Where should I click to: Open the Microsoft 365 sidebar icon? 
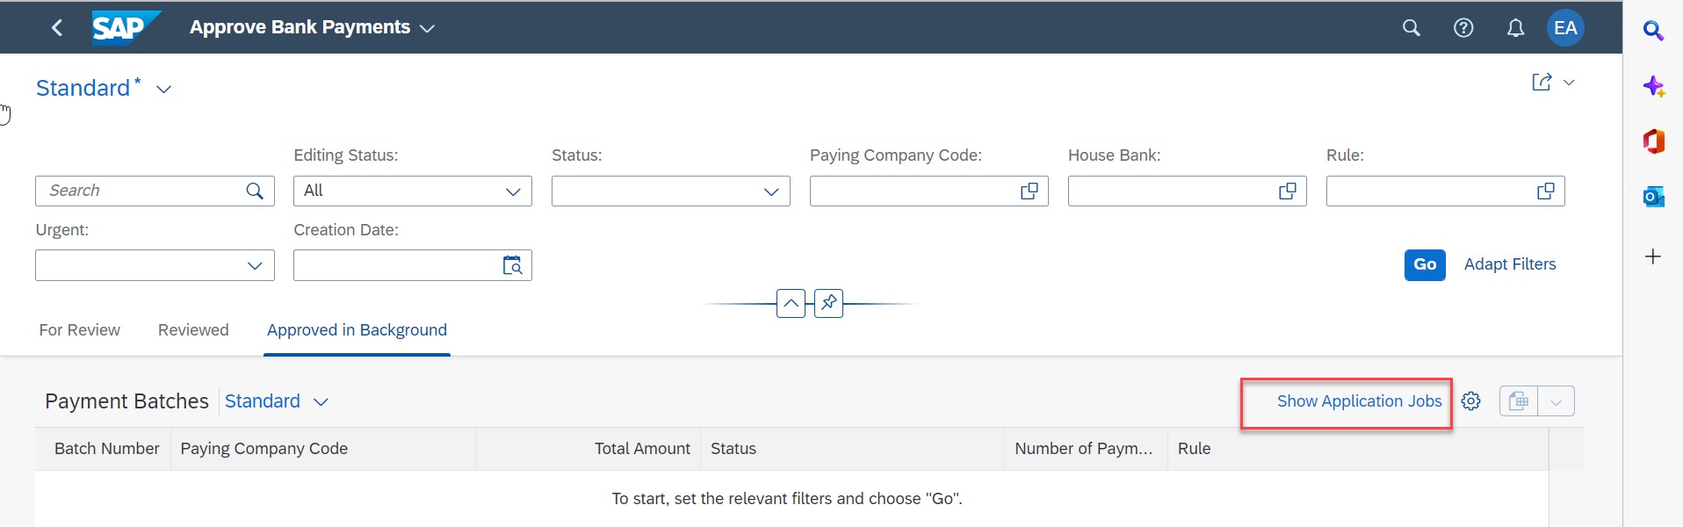click(x=1653, y=141)
